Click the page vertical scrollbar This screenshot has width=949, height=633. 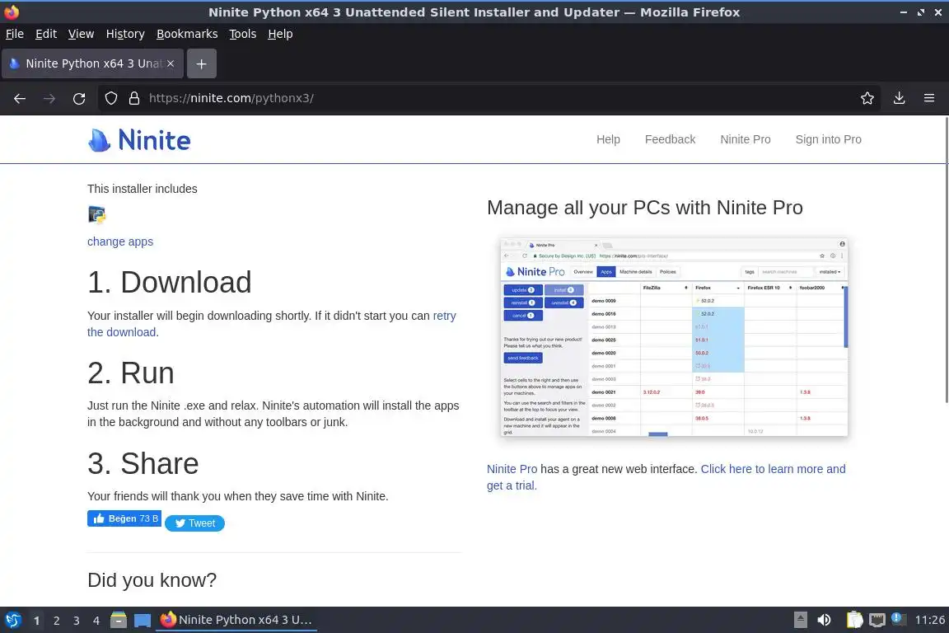tap(946, 260)
